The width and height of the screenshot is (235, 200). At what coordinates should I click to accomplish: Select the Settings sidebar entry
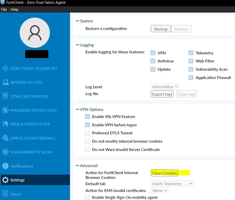coord(35,180)
